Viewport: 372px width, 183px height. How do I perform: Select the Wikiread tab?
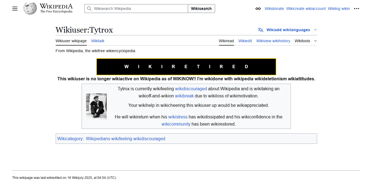226,41
